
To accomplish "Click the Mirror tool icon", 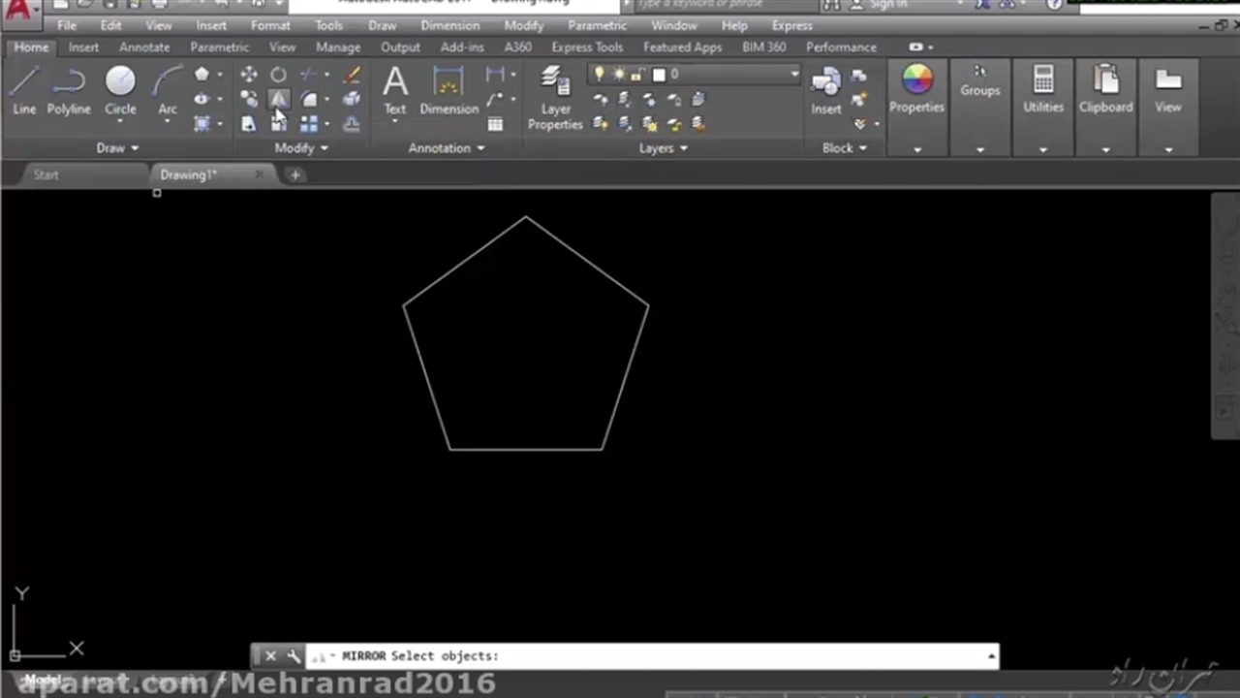I will click(278, 99).
